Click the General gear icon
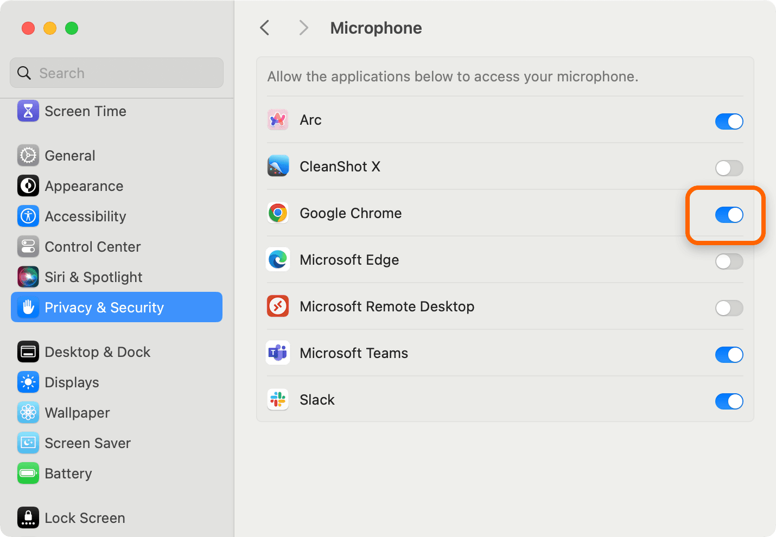Viewport: 776px width, 537px height. pos(28,156)
